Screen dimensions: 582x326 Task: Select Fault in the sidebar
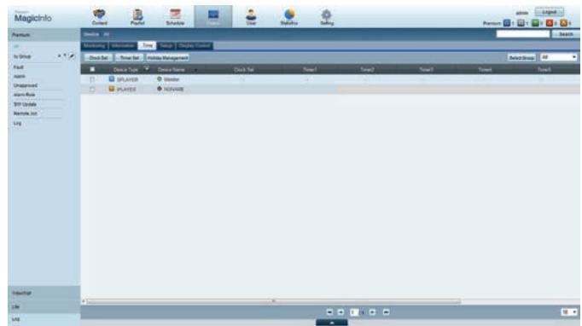pos(18,67)
